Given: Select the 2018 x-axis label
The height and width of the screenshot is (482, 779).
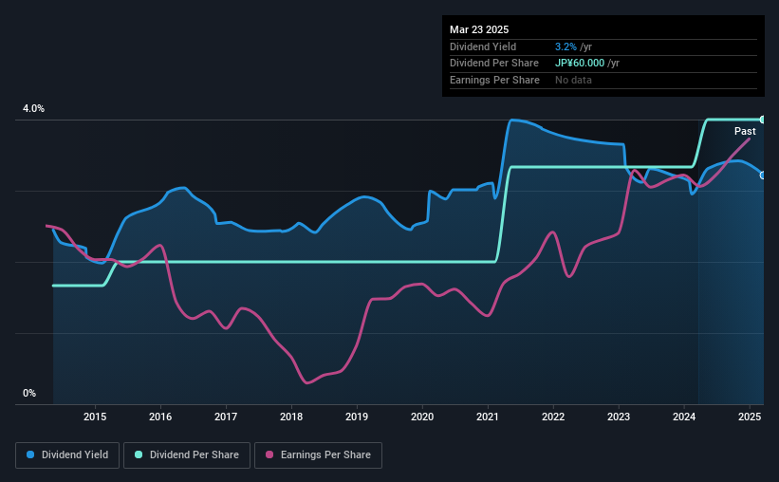Looking at the screenshot, I should point(291,417).
